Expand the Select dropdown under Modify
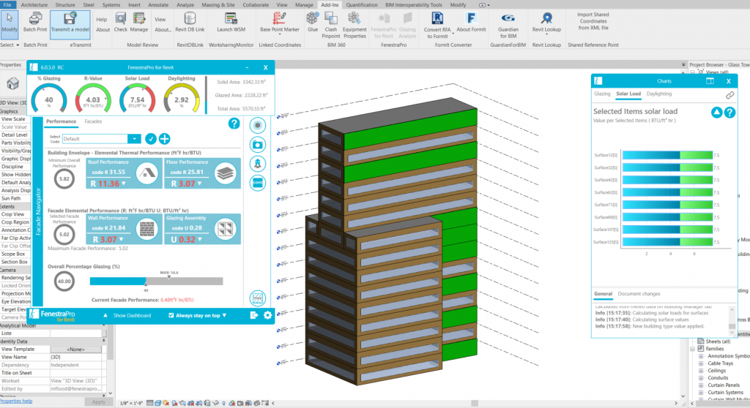This screenshot has width=750, height=408. tap(10, 45)
